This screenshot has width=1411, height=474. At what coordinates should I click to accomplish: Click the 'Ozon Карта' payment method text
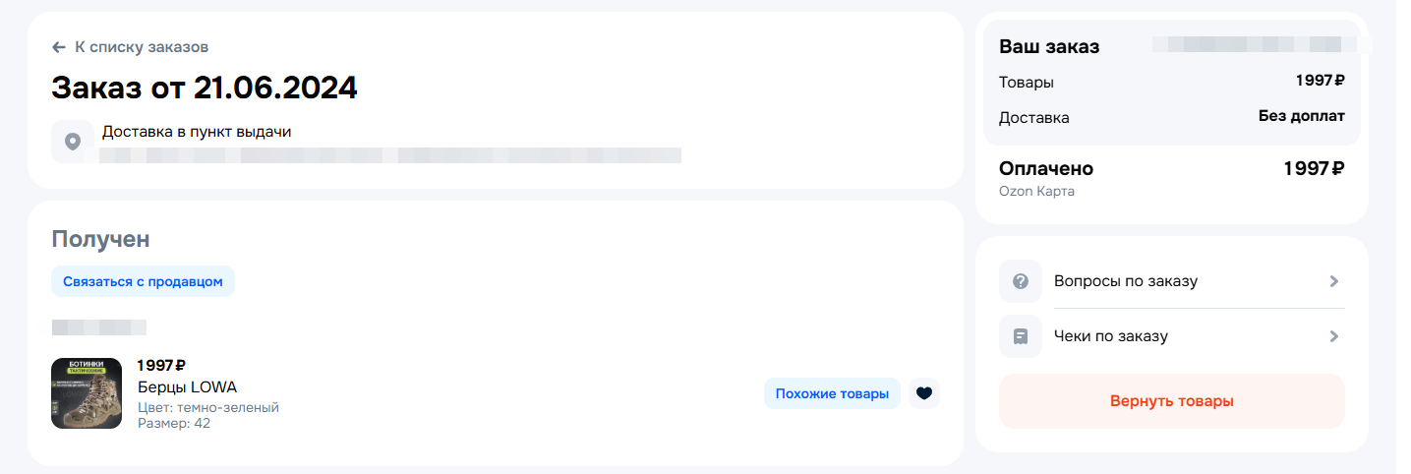tap(1036, 192)
